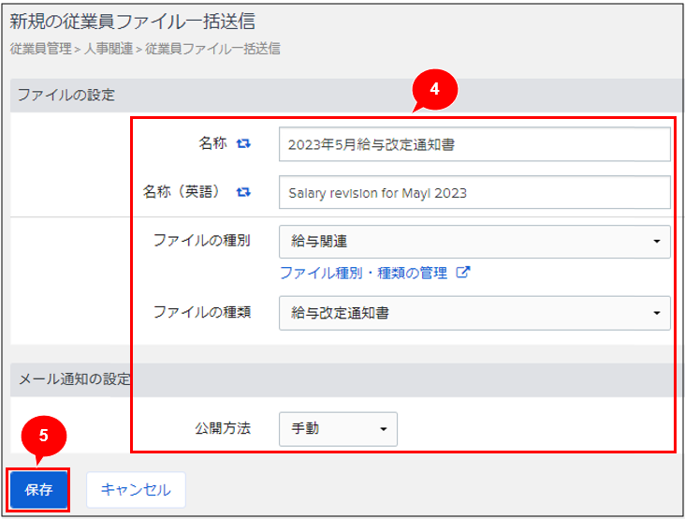Click the メール通知の設定 section header
685x519 pixels.
click(74, 378)
